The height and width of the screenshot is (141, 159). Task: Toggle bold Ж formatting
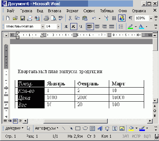66,26
